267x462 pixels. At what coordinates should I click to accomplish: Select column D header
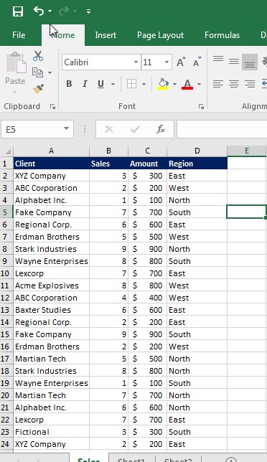click(x=197, y=151)
